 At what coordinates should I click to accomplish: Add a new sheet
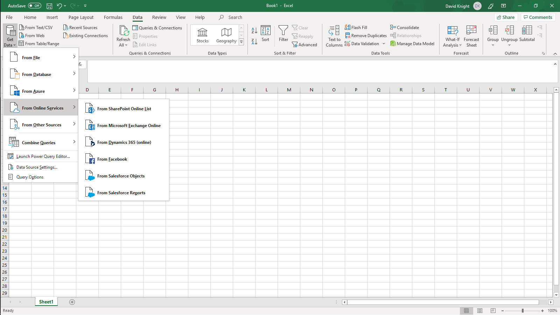point(72,302)
